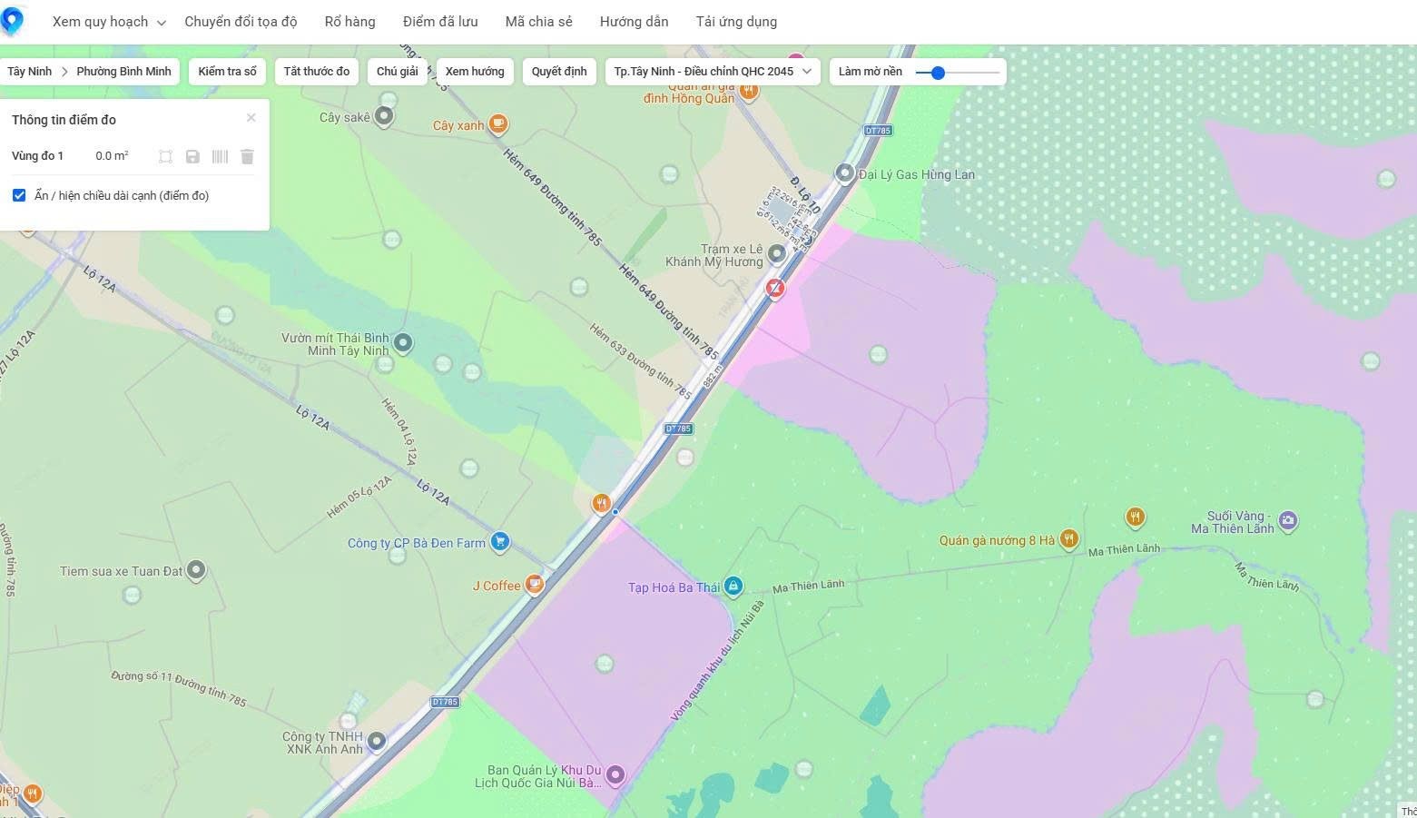Click the app logo pin icon

(11, 21)
